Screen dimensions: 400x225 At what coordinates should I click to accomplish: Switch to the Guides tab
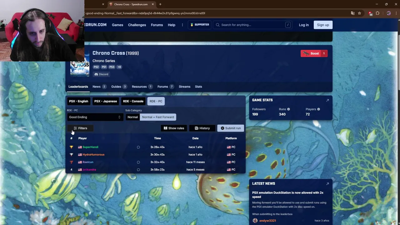point(119,87)
